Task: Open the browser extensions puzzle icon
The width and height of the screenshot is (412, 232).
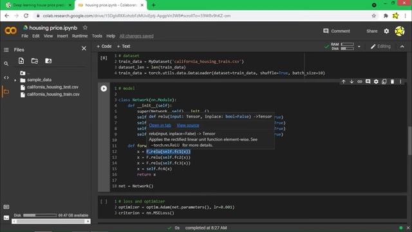Action: 386,15
